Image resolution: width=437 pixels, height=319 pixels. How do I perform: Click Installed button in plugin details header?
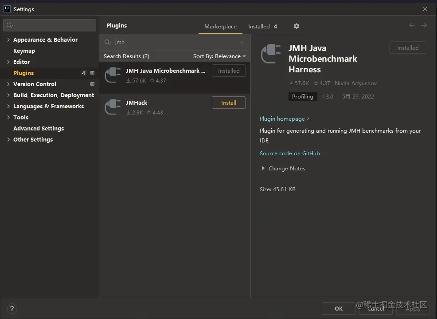pyautogui.click(x=408, y=48)
